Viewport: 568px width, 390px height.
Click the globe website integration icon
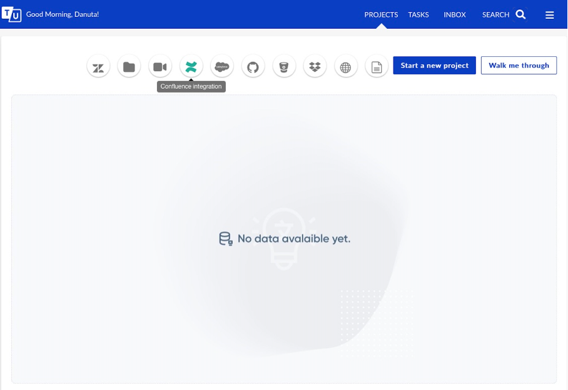[346, 67]
